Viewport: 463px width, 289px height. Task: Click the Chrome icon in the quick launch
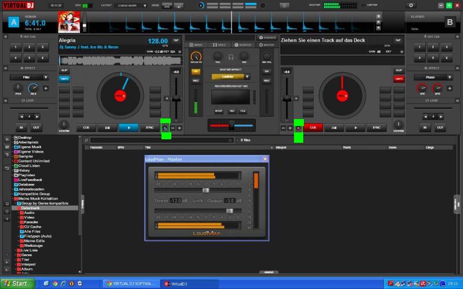(x=54, y=283)
